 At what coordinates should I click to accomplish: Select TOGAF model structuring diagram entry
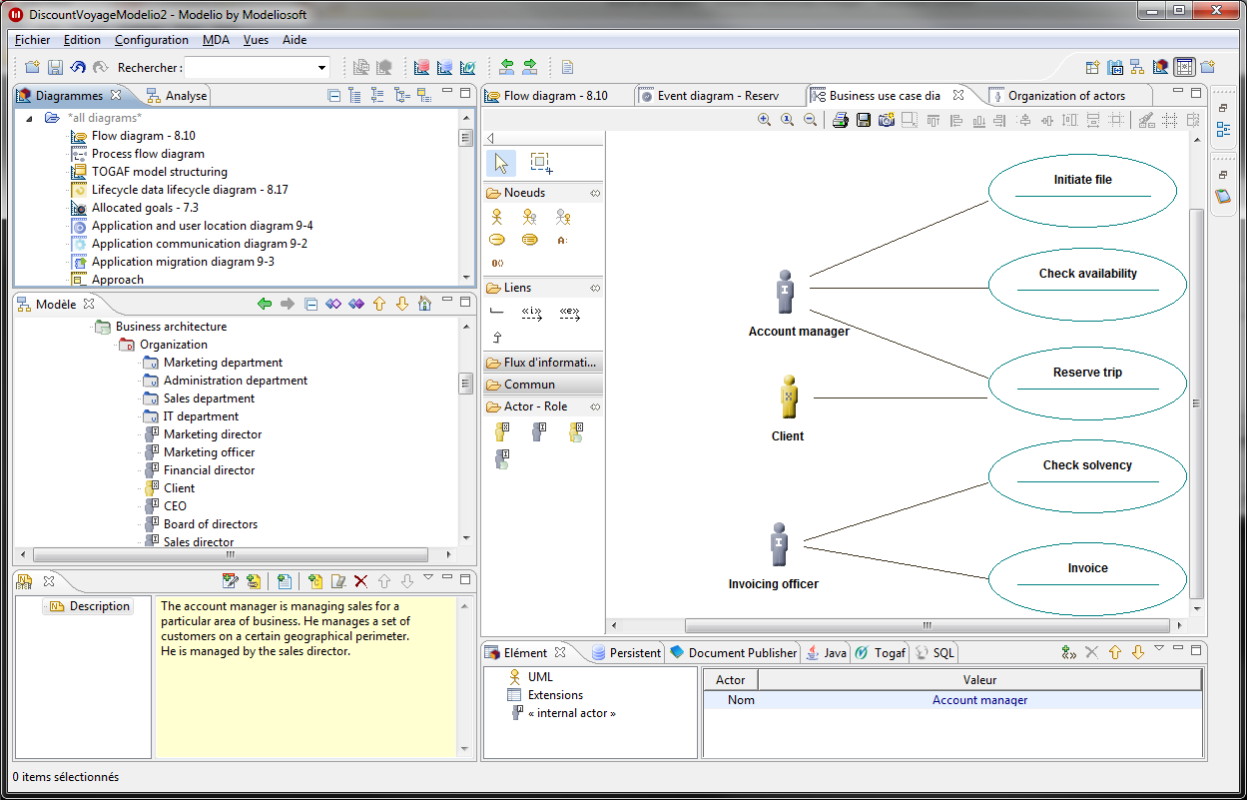tap(160, 172)
